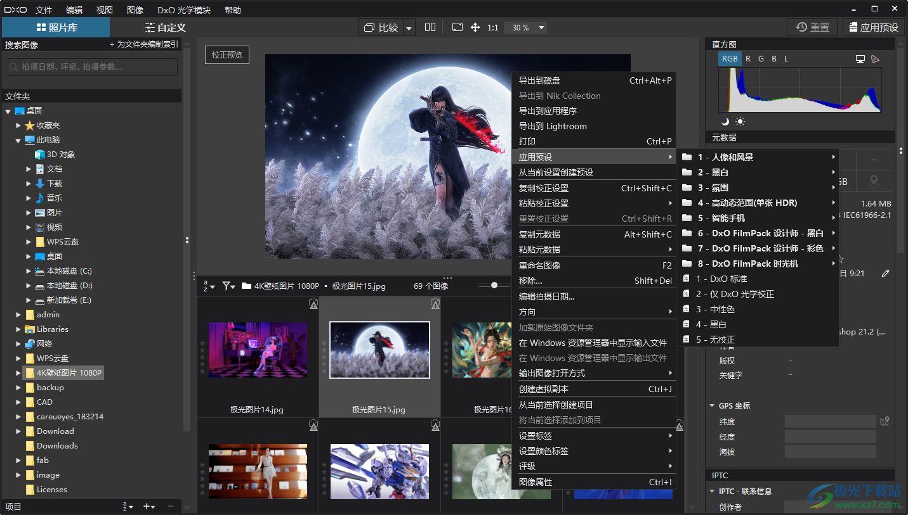This screenshot has width=908, height=515.
Task: Click the fit-to-screen view icon
Action: (457, 27)
